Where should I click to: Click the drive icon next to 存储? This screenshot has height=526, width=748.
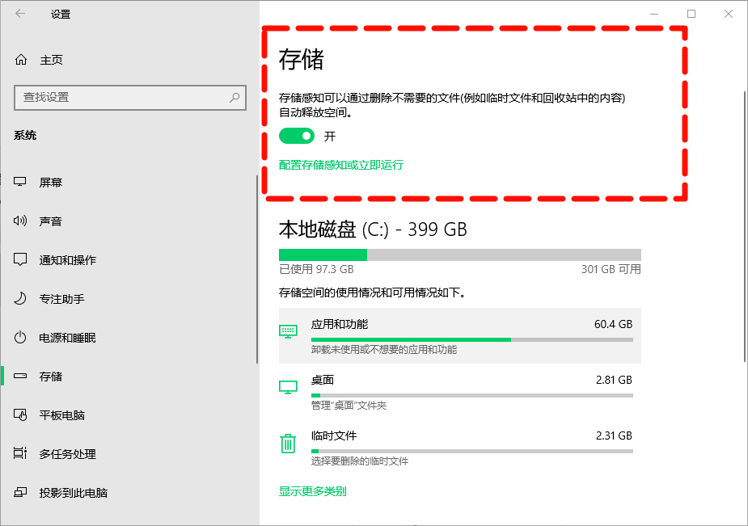(x=20, y=376)
